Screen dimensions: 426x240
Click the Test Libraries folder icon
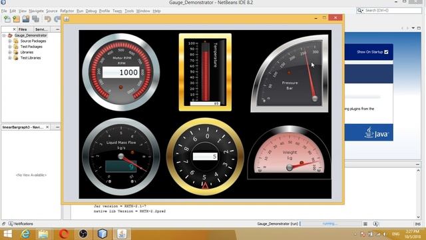coord(16,58)
